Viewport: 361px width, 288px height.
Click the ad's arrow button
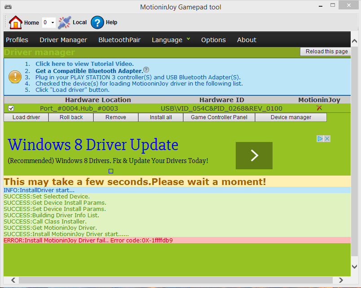[254, 155]
